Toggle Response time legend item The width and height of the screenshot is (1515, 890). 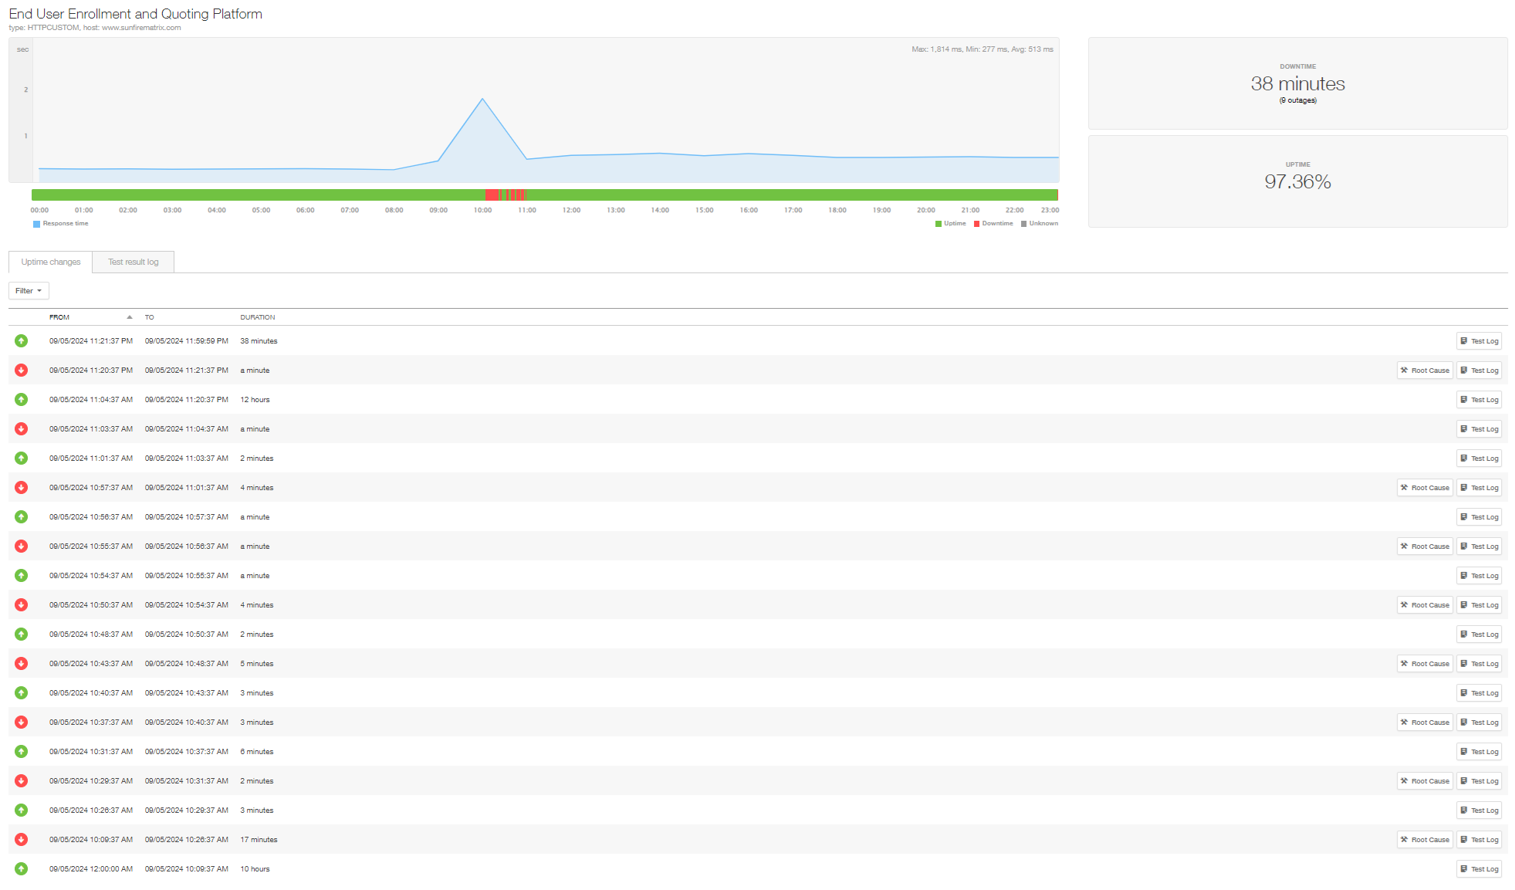click(x=61, y=224)
